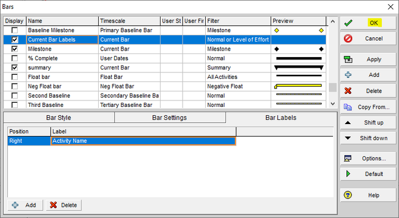Click the blue plus icon beside Delete

[x=348, y=75]
